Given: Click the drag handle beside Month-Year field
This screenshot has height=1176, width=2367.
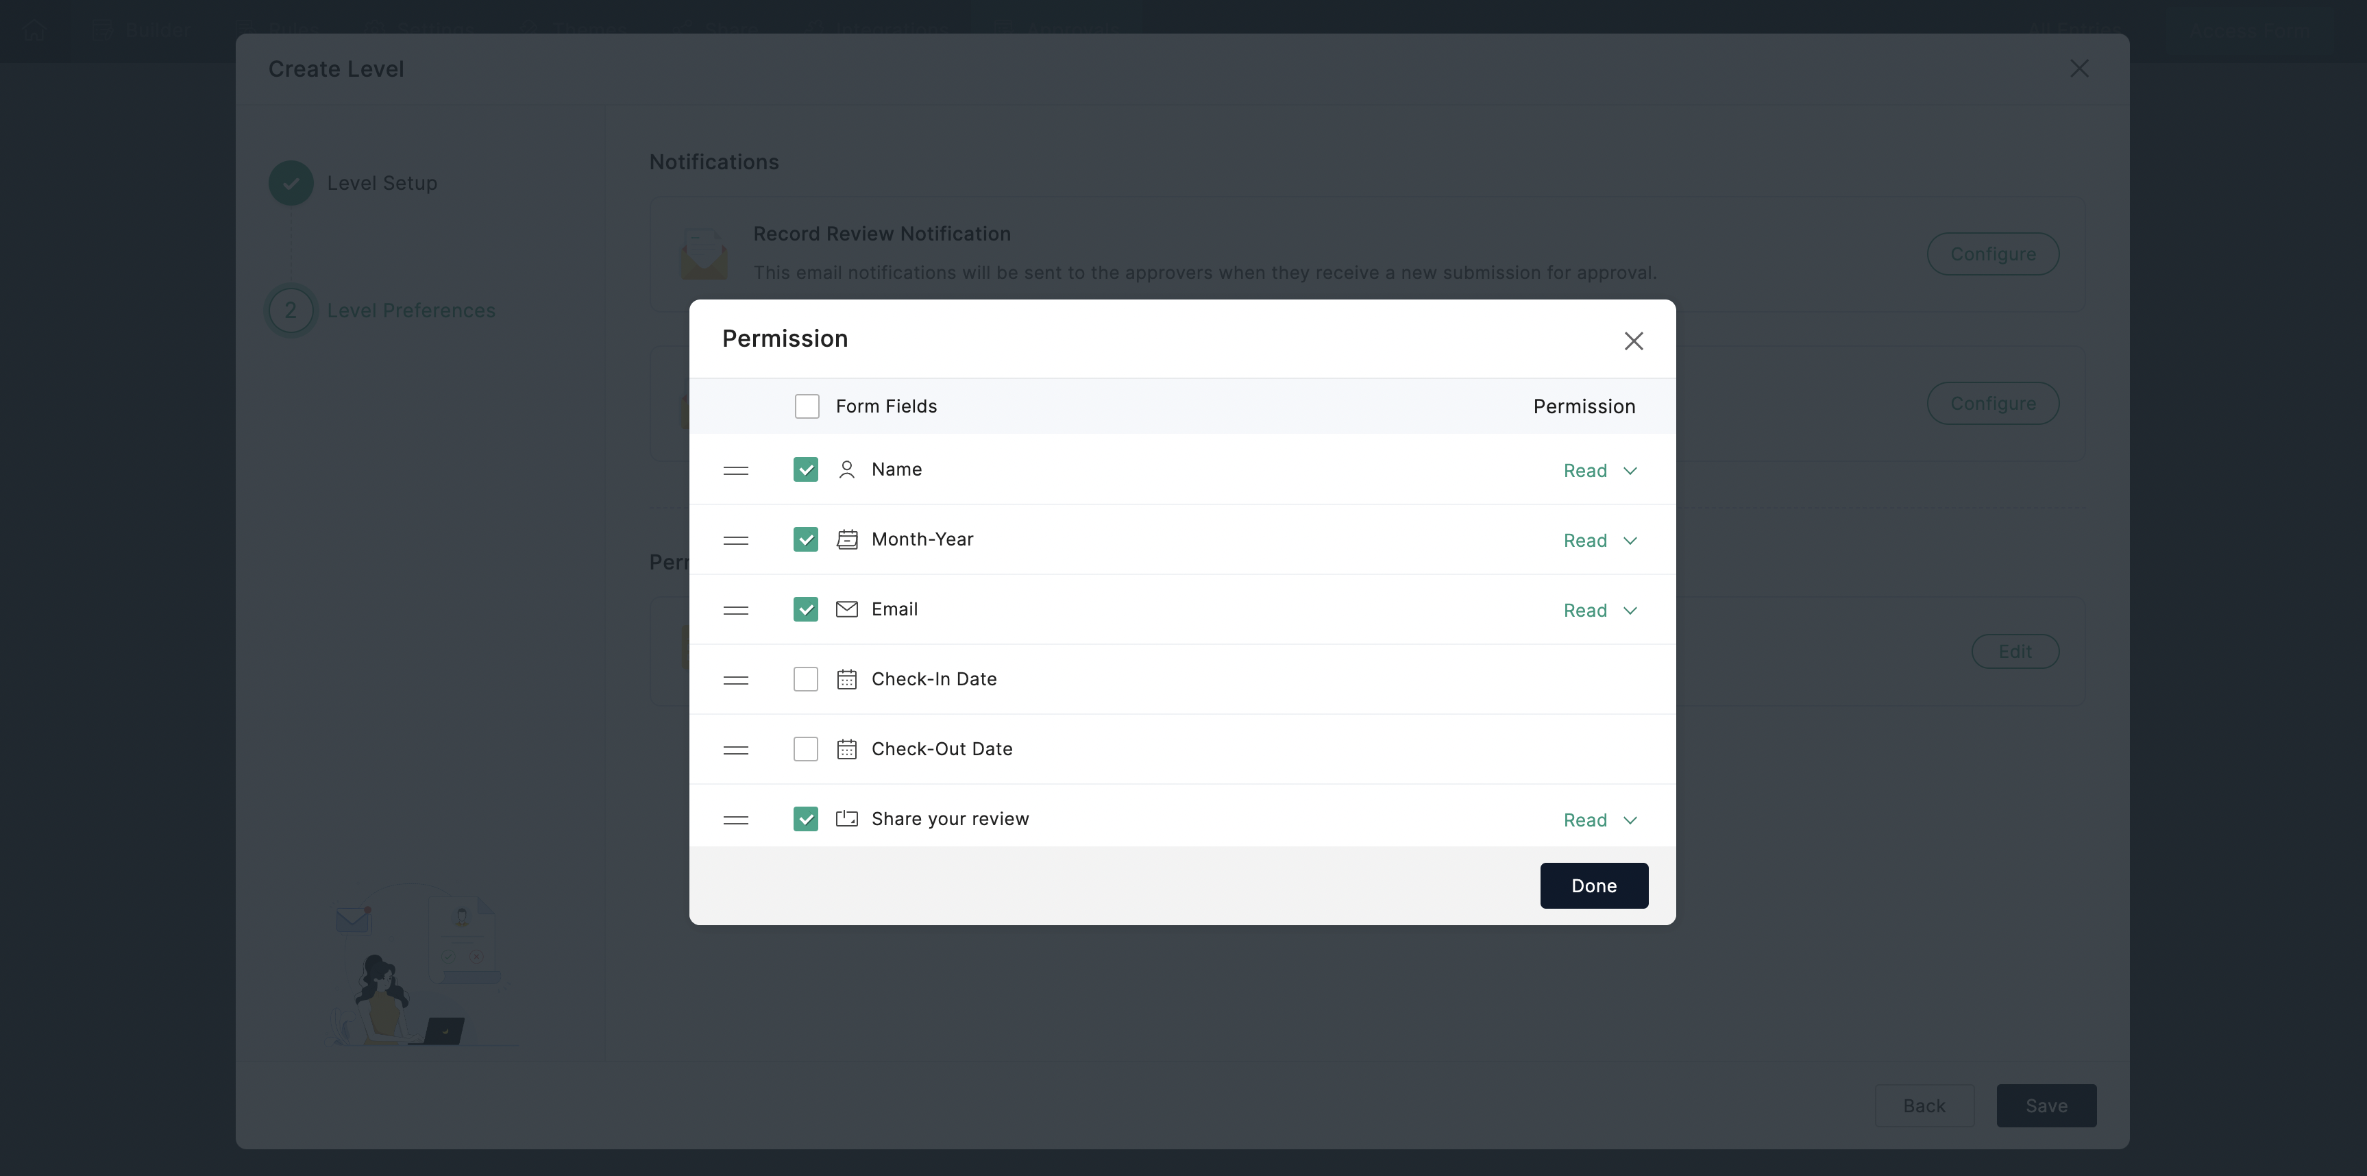Looking at the screenshot, I should coord(735,540).
